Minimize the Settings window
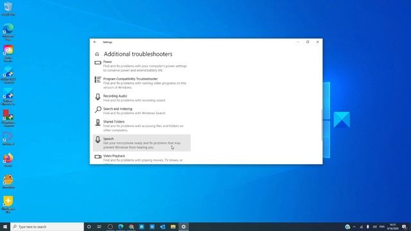This screenshot has height=231, width=411. click(298, 42)
